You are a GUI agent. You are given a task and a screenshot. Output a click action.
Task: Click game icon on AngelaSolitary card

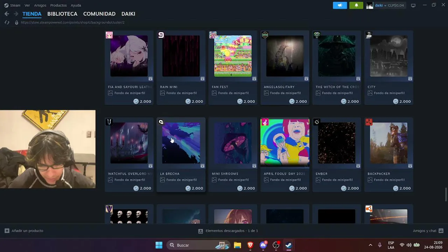[265, 35]
